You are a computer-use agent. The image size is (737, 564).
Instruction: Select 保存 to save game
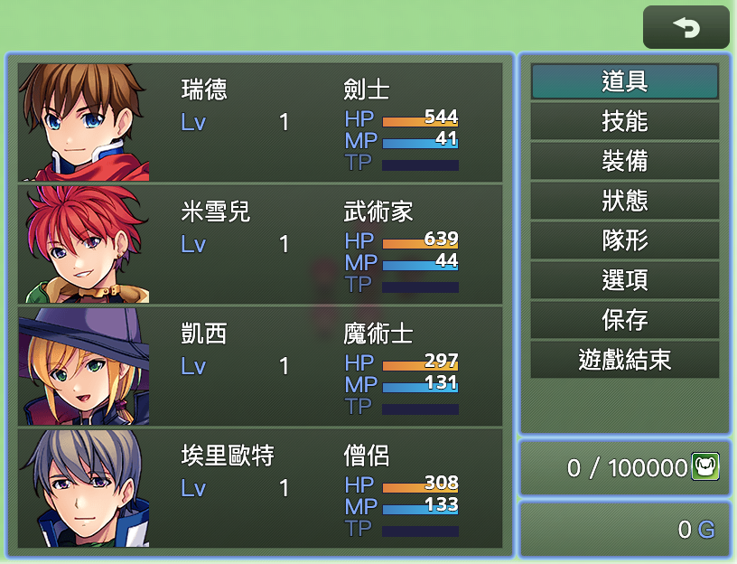[x=625, y=320]
